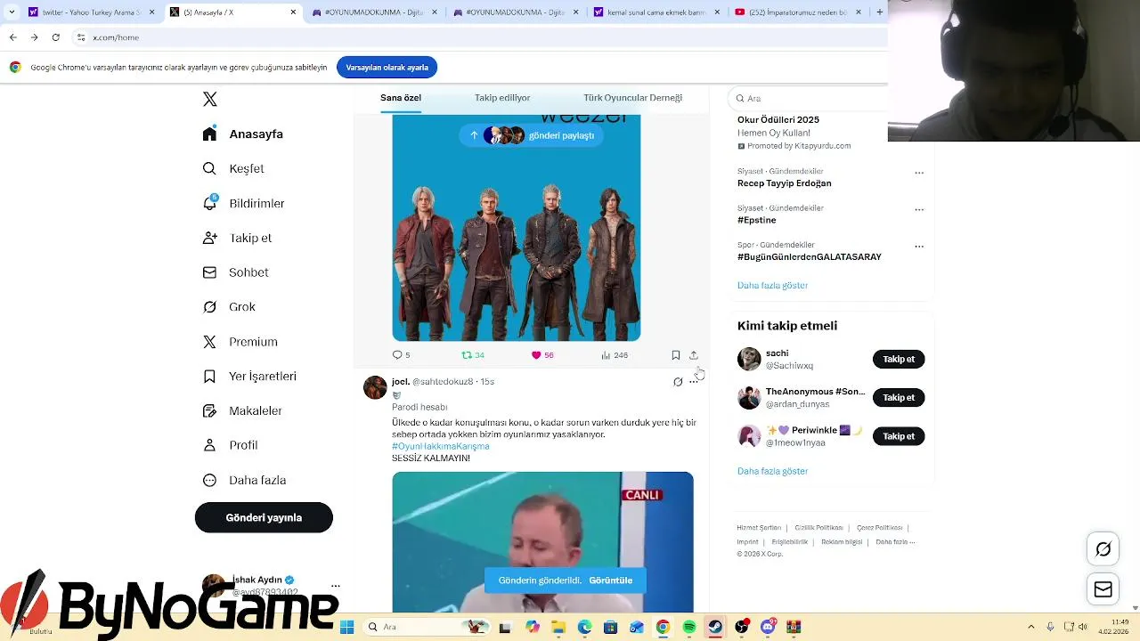This screenshot has height=641, width=1140.
Task: Click the gönderi paylaştı new posts pill
Action: [532, 135]
